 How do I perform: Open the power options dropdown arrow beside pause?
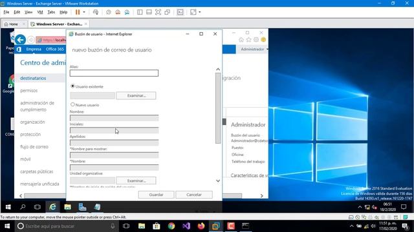[x=84, y=12]
